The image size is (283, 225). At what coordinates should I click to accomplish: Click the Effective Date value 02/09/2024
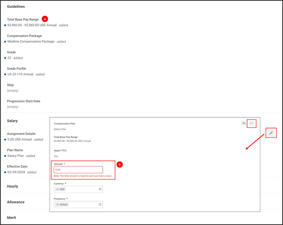point(16,172)
